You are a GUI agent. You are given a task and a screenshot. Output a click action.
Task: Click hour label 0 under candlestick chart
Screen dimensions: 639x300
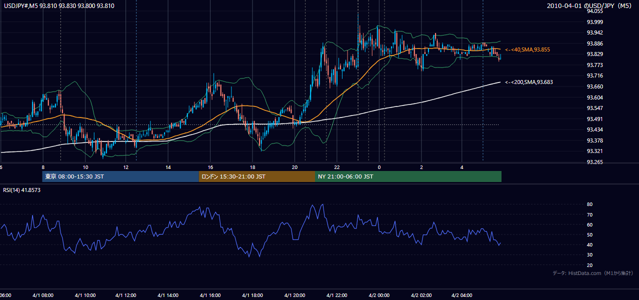(379, 167)
